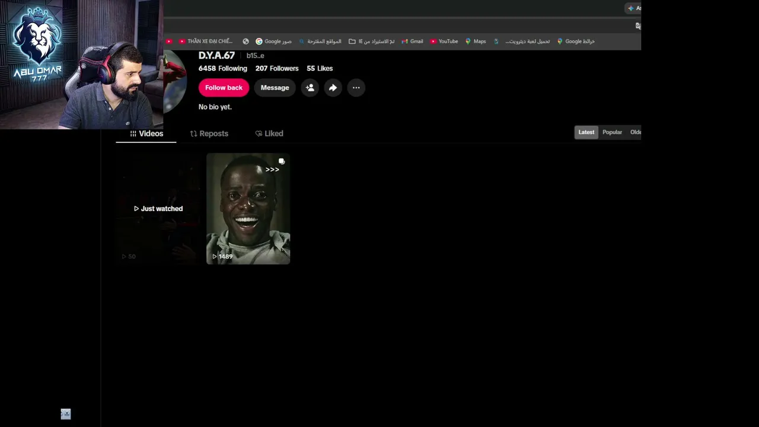The image size is (759, 427).
Task: Open the Just watched video thumbnail
Action: pyautogui.click(x=158, y=209)
